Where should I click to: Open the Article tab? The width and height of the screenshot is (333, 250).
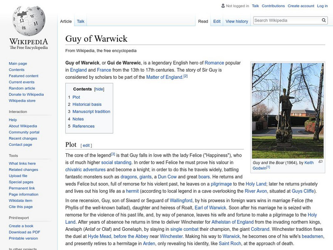(x=66, y=21)
